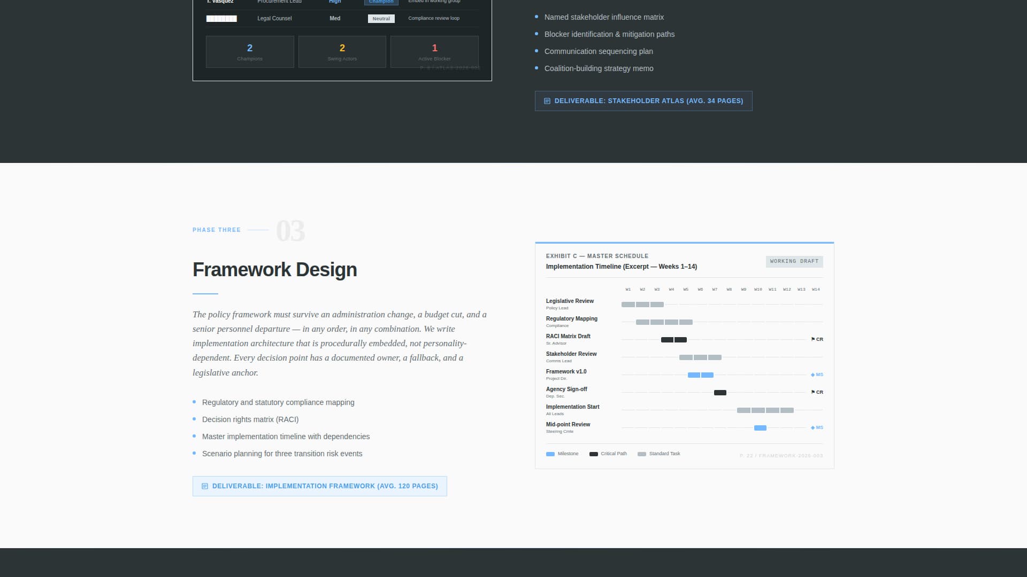Image resolution: width=1027 pixels, height=577 pixels.
Task: Select the Mid-point Review milestone bar
Action: 760,428
